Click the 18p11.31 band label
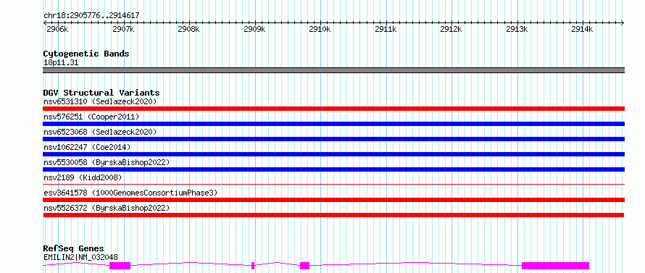Image resolution: width=645 pixels, height=273 pixels. (x=61, y=63)
